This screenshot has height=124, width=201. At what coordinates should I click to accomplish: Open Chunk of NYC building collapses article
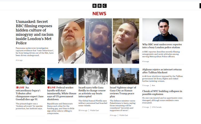click(162, 93)
